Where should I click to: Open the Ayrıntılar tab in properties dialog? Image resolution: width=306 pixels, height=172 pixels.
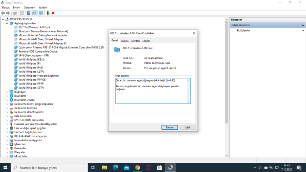(135, 41)
